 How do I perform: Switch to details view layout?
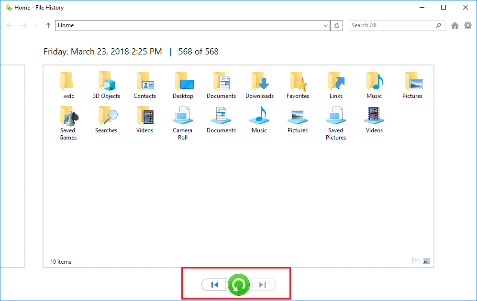click(x=415, y=261)
